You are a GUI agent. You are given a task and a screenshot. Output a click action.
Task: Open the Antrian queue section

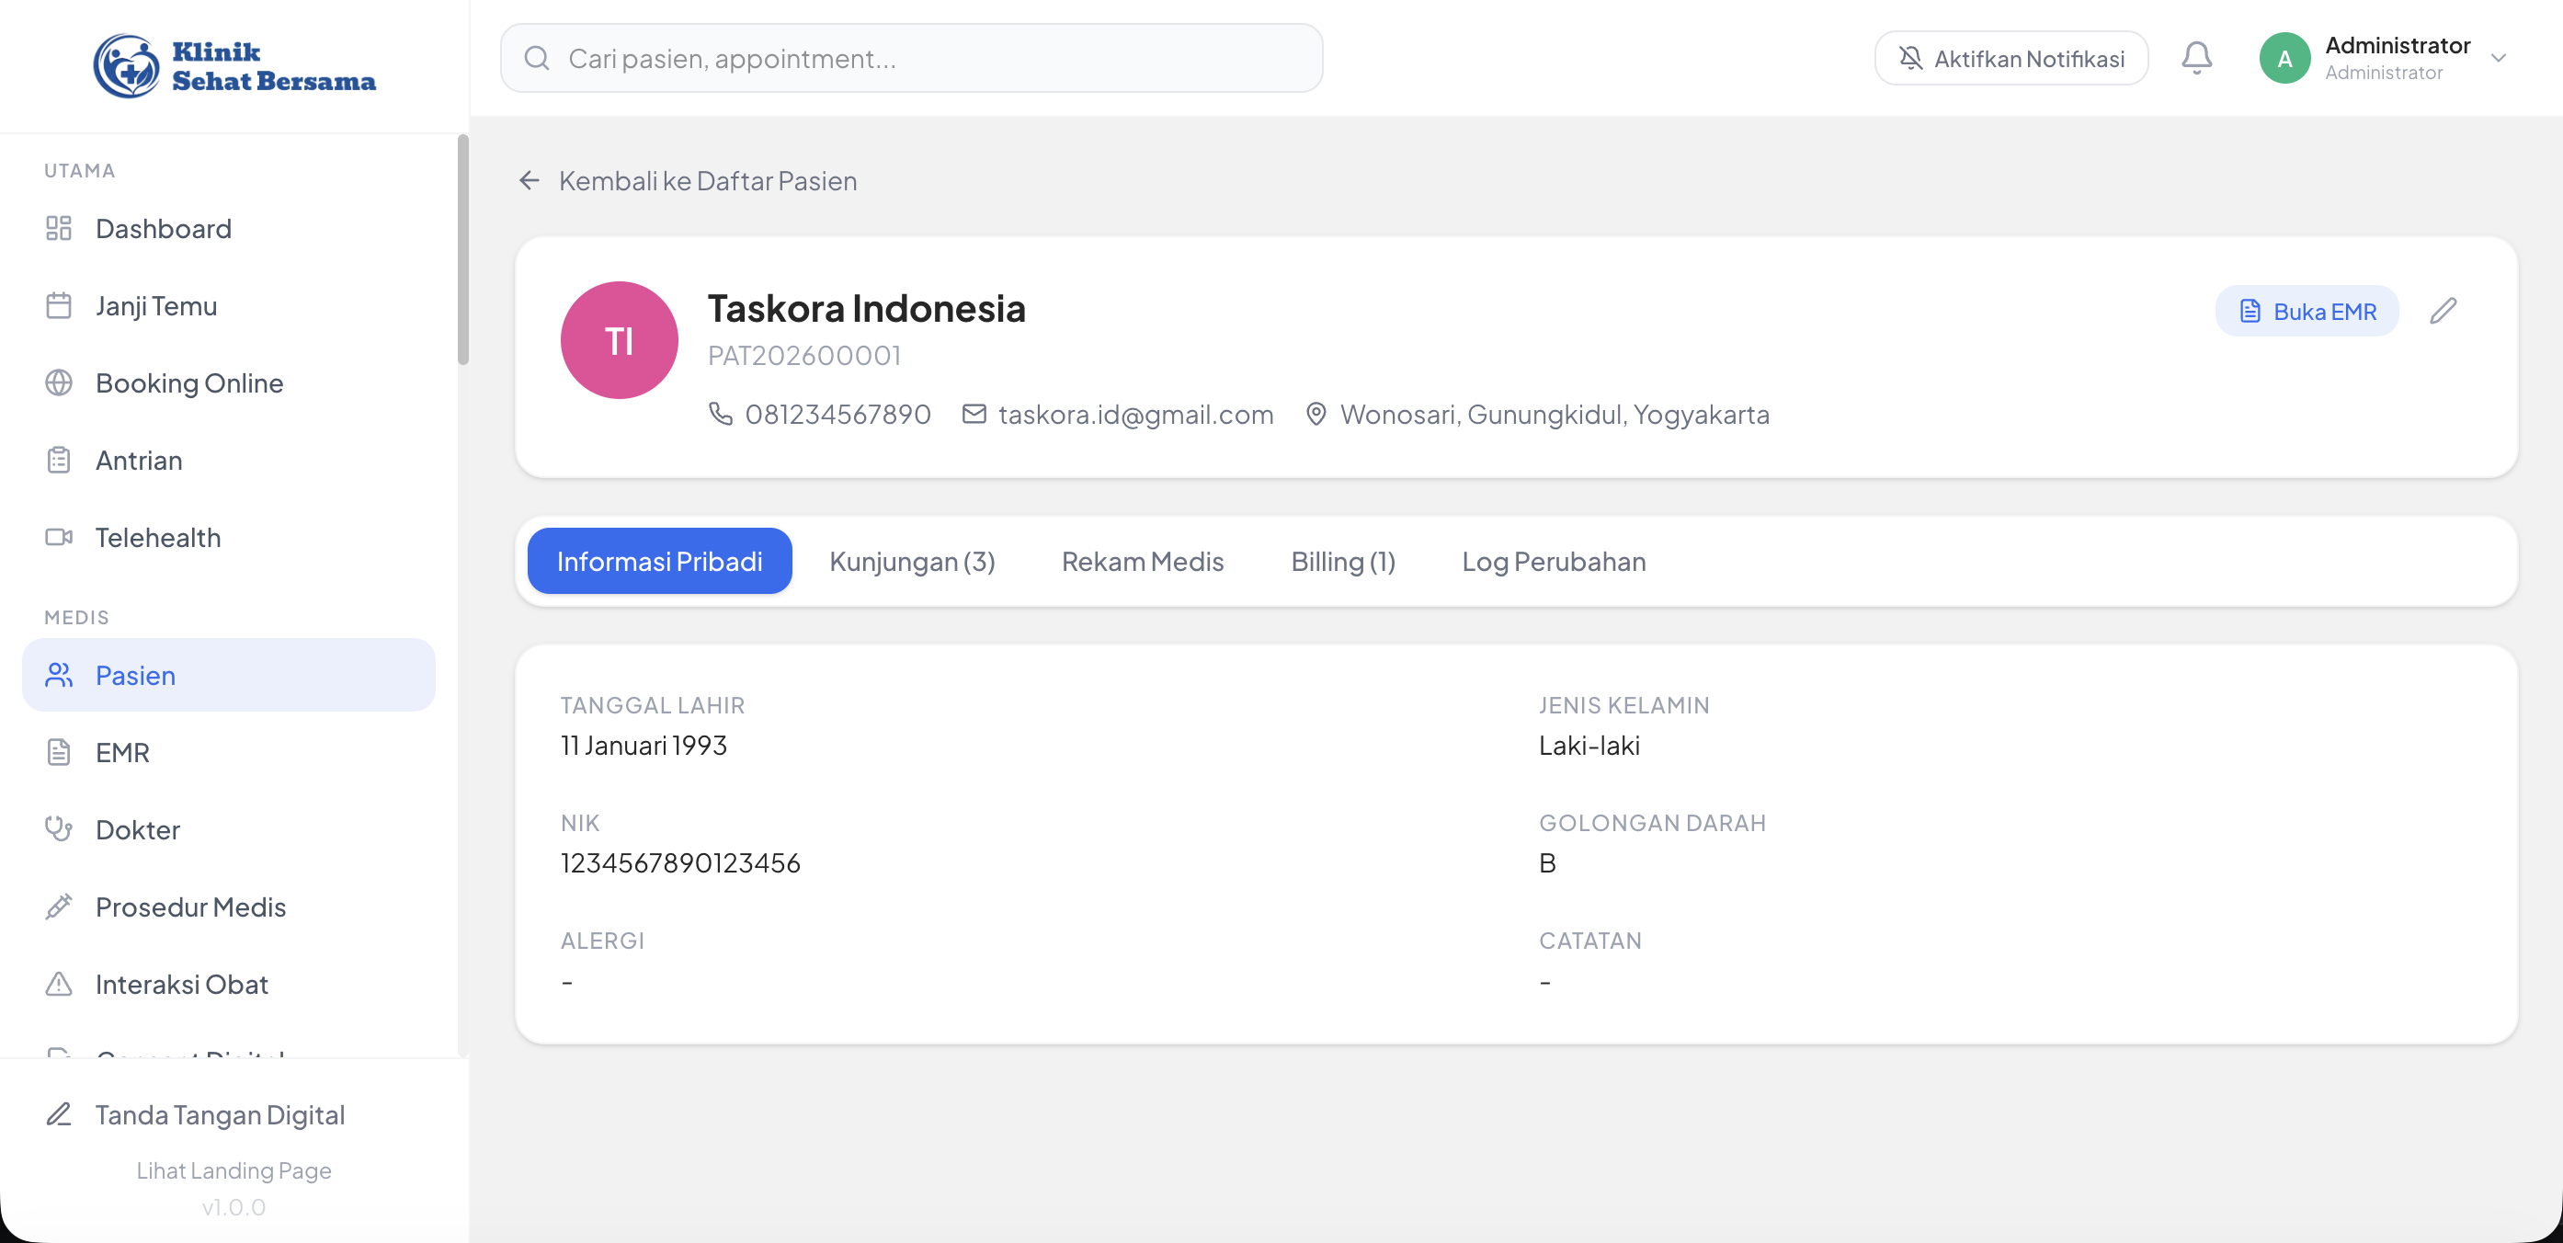(140, 460)
